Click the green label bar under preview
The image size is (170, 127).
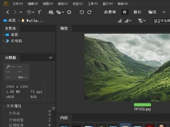tap(142, 105)
